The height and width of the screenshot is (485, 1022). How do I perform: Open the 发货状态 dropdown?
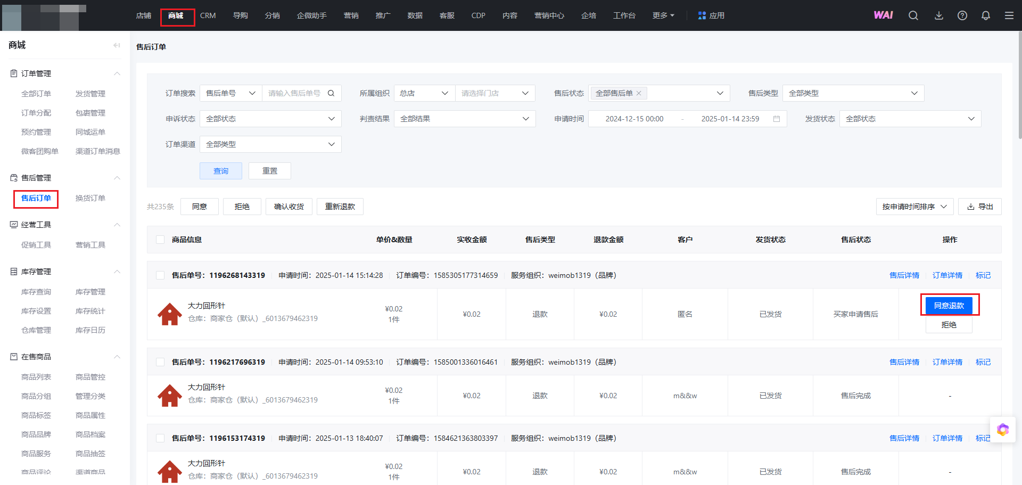point(910,119)
